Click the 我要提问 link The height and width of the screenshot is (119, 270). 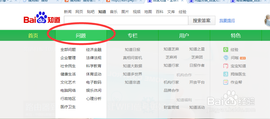[x=227, y=21]
